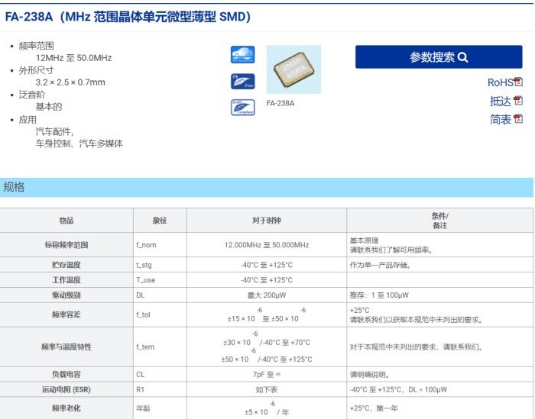This screenshot has width=535, height=419.
Task: Click the 对于时钟 column header
Action: (x=267, y=221)
